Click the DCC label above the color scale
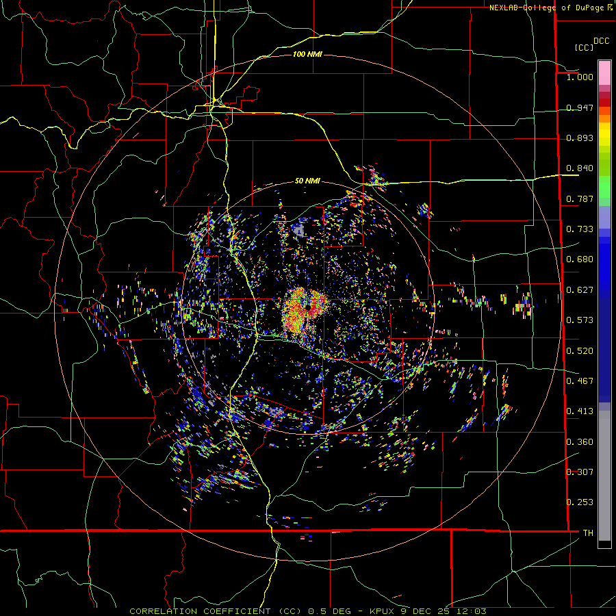616x616 pixels. [601, 41]
